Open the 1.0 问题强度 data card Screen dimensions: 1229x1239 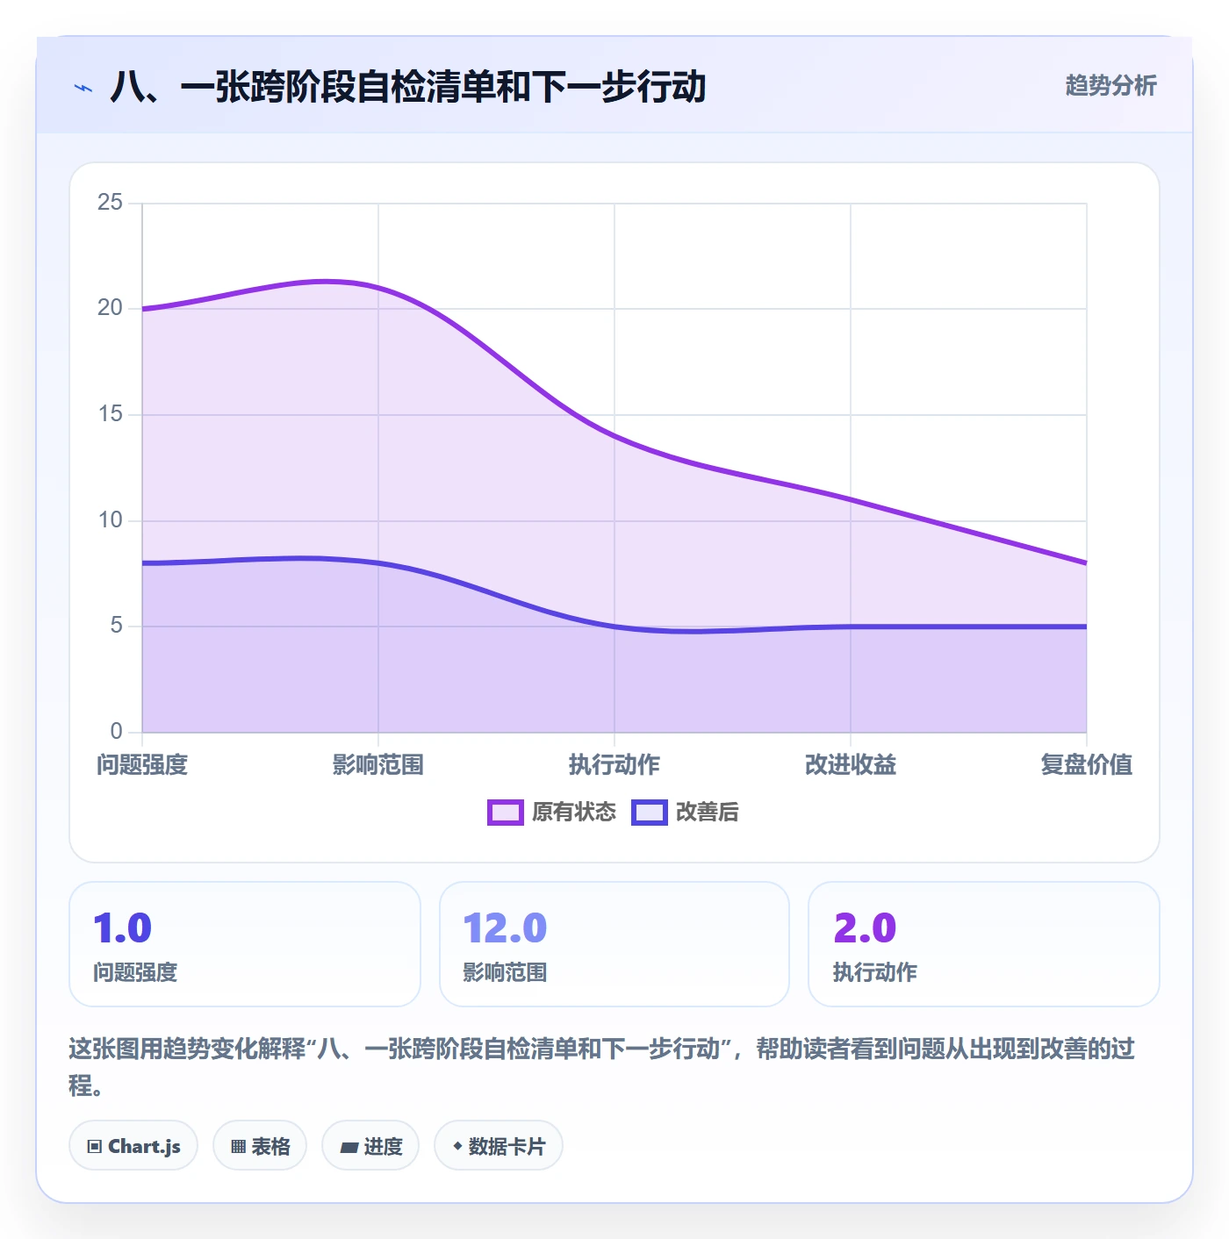pyautogui.click(x=245, y=944)
